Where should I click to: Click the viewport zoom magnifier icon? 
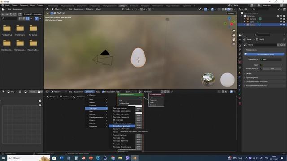pyautogui.click(x=234, y=31)
